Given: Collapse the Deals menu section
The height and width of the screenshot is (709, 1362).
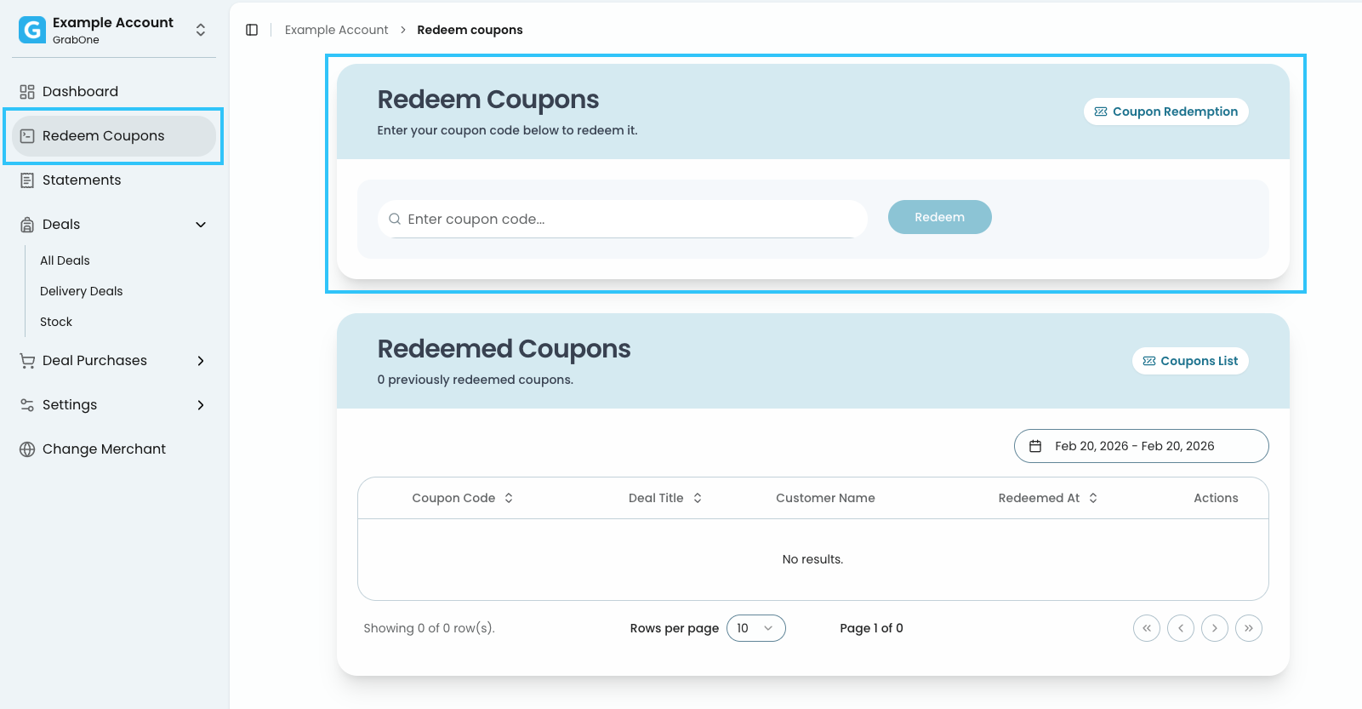Looking at the screenshot, I should point(201,225).
